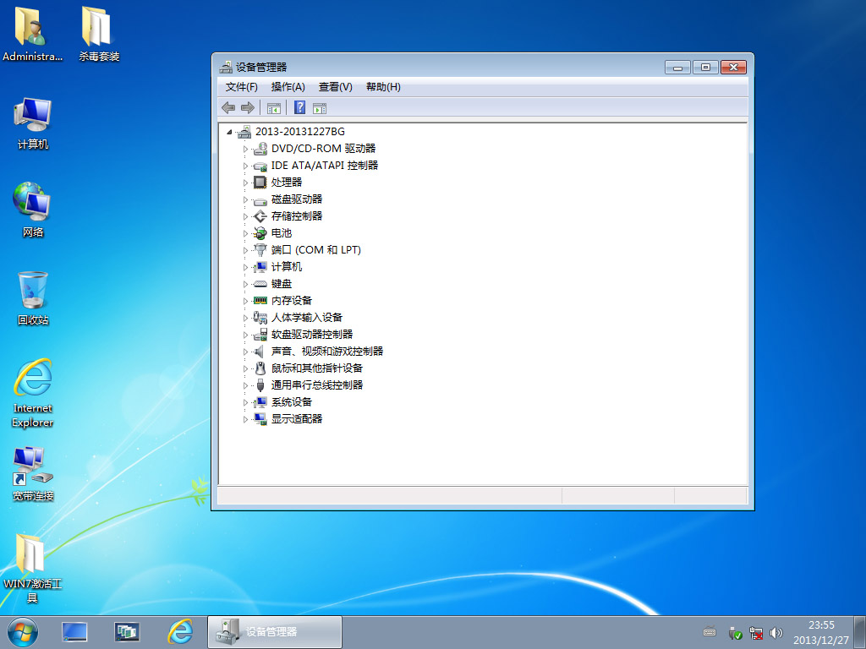866x649 pixels.
Task: Expand the 系统设备 node arrow
Action: [x=245, y=402]
